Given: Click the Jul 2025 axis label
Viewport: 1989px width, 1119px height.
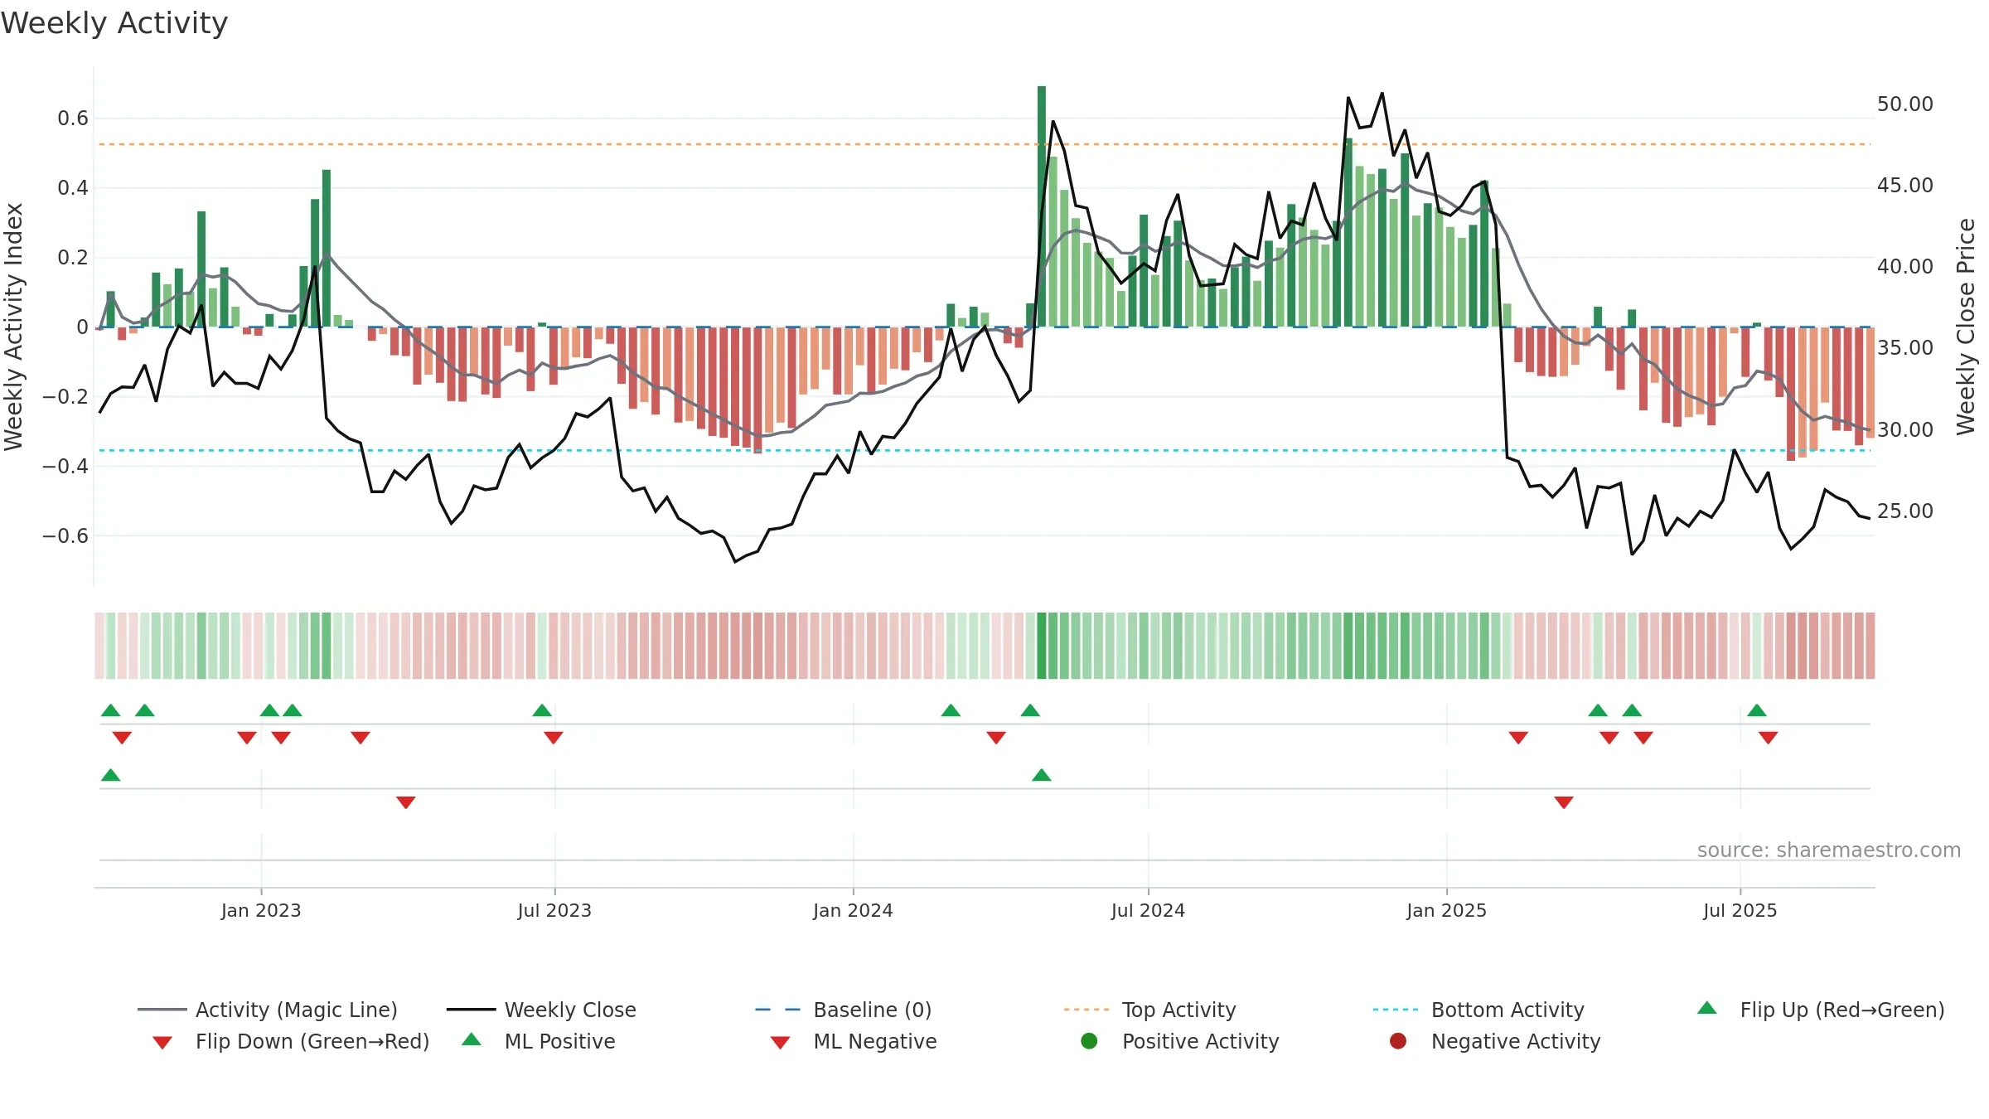Looking at the screenshot, I should 1740,910.
